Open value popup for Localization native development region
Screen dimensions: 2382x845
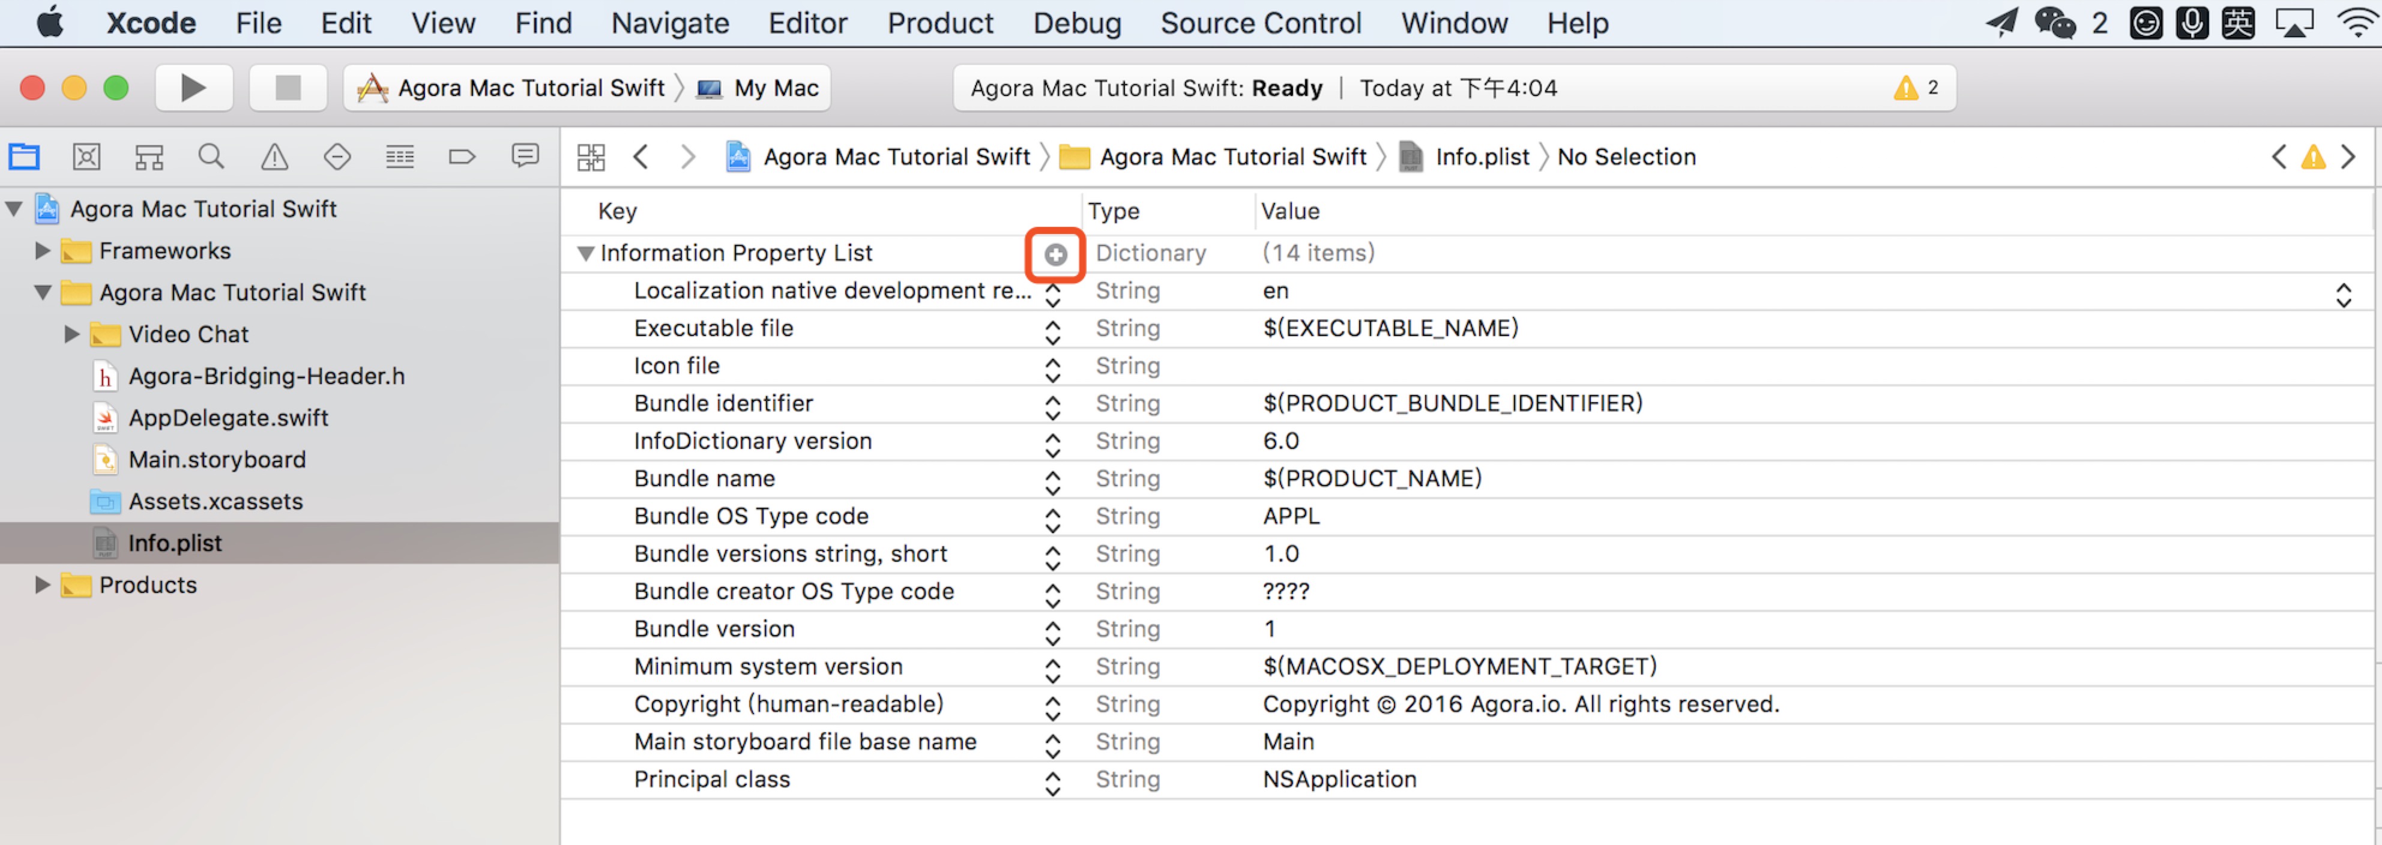coord(2343,295)
